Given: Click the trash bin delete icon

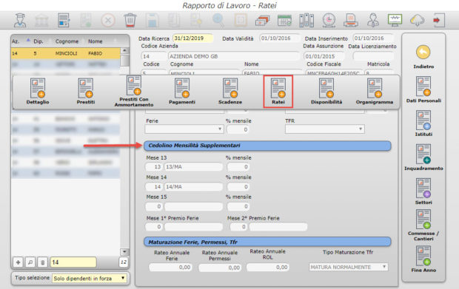Looking at the screenshot, I should pos(130,21).
